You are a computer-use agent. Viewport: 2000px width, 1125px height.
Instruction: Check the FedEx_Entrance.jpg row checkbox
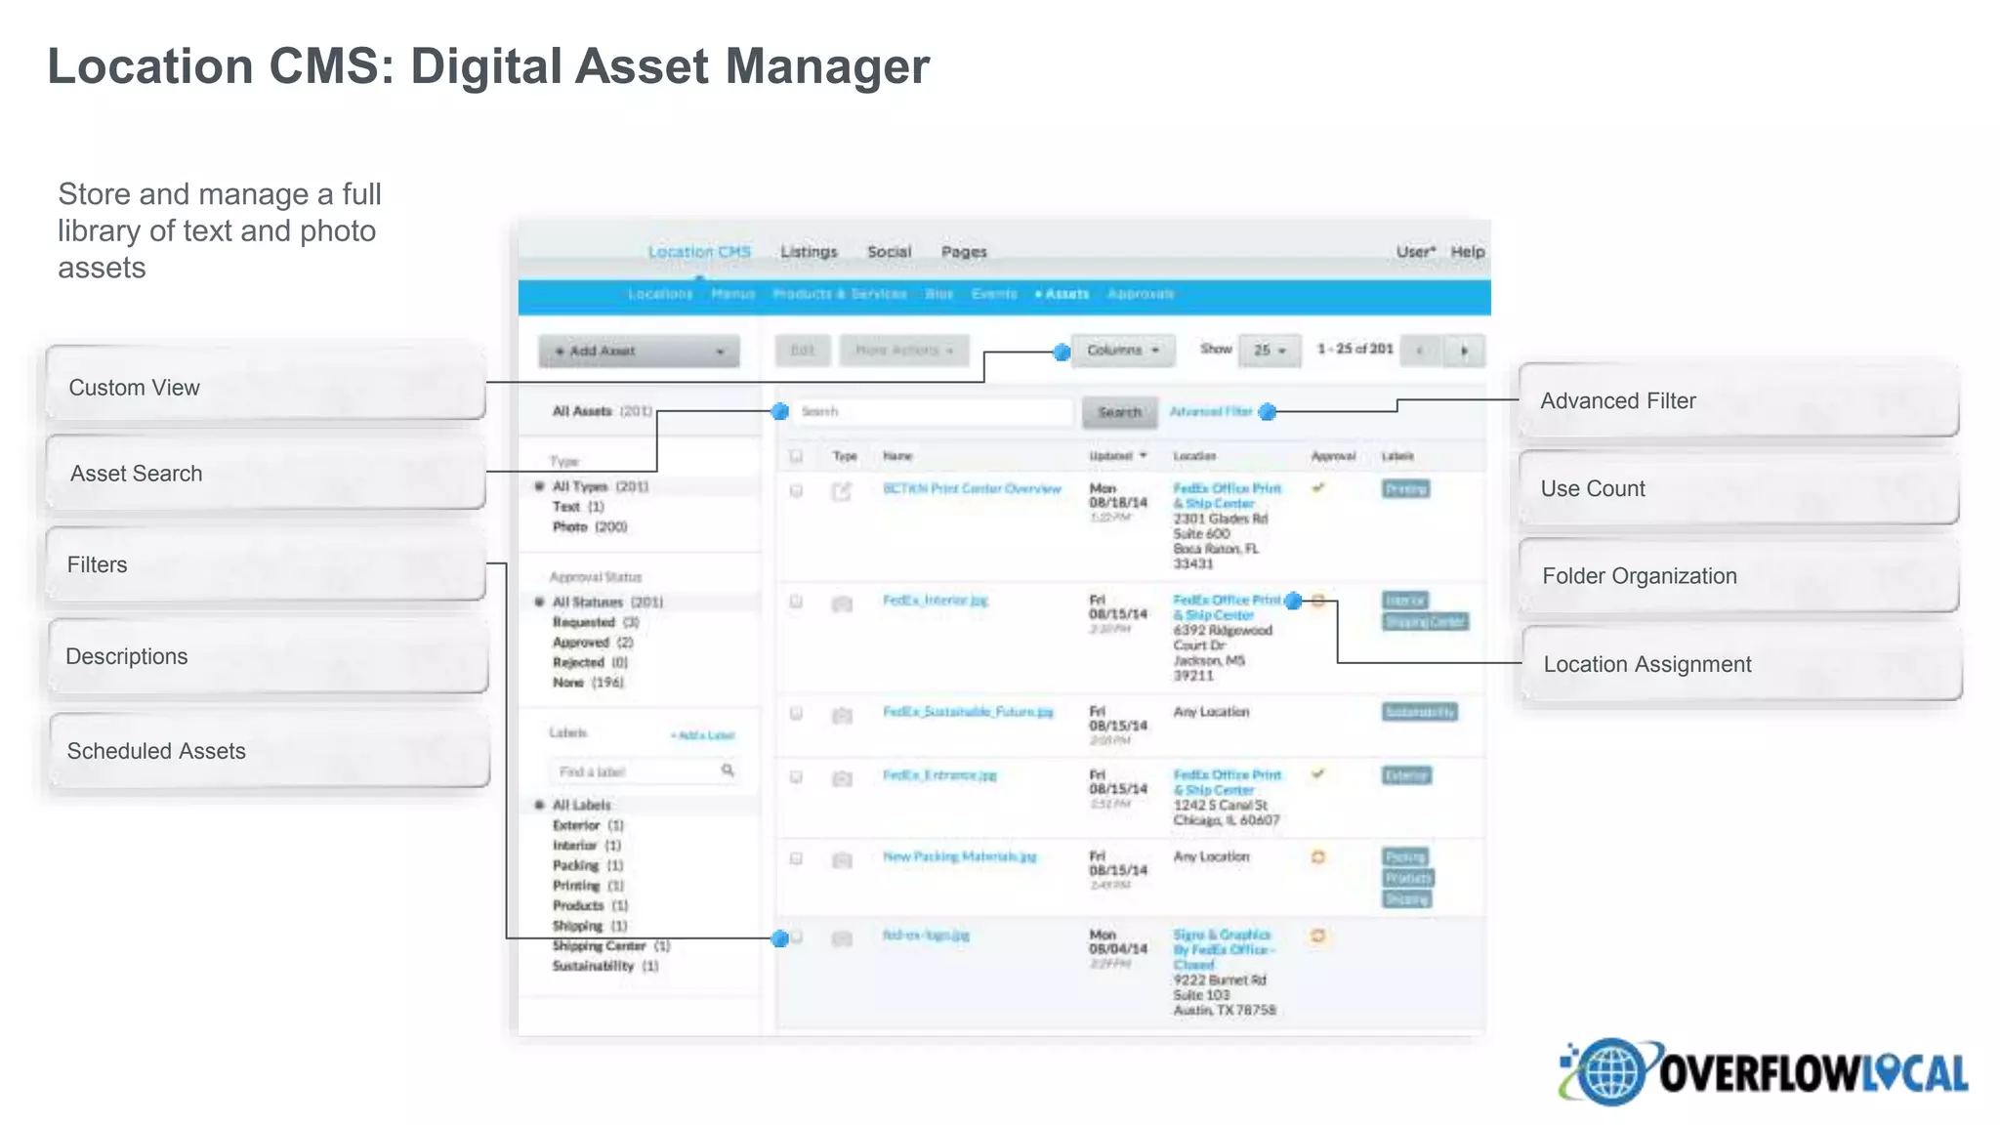[796, 777]
